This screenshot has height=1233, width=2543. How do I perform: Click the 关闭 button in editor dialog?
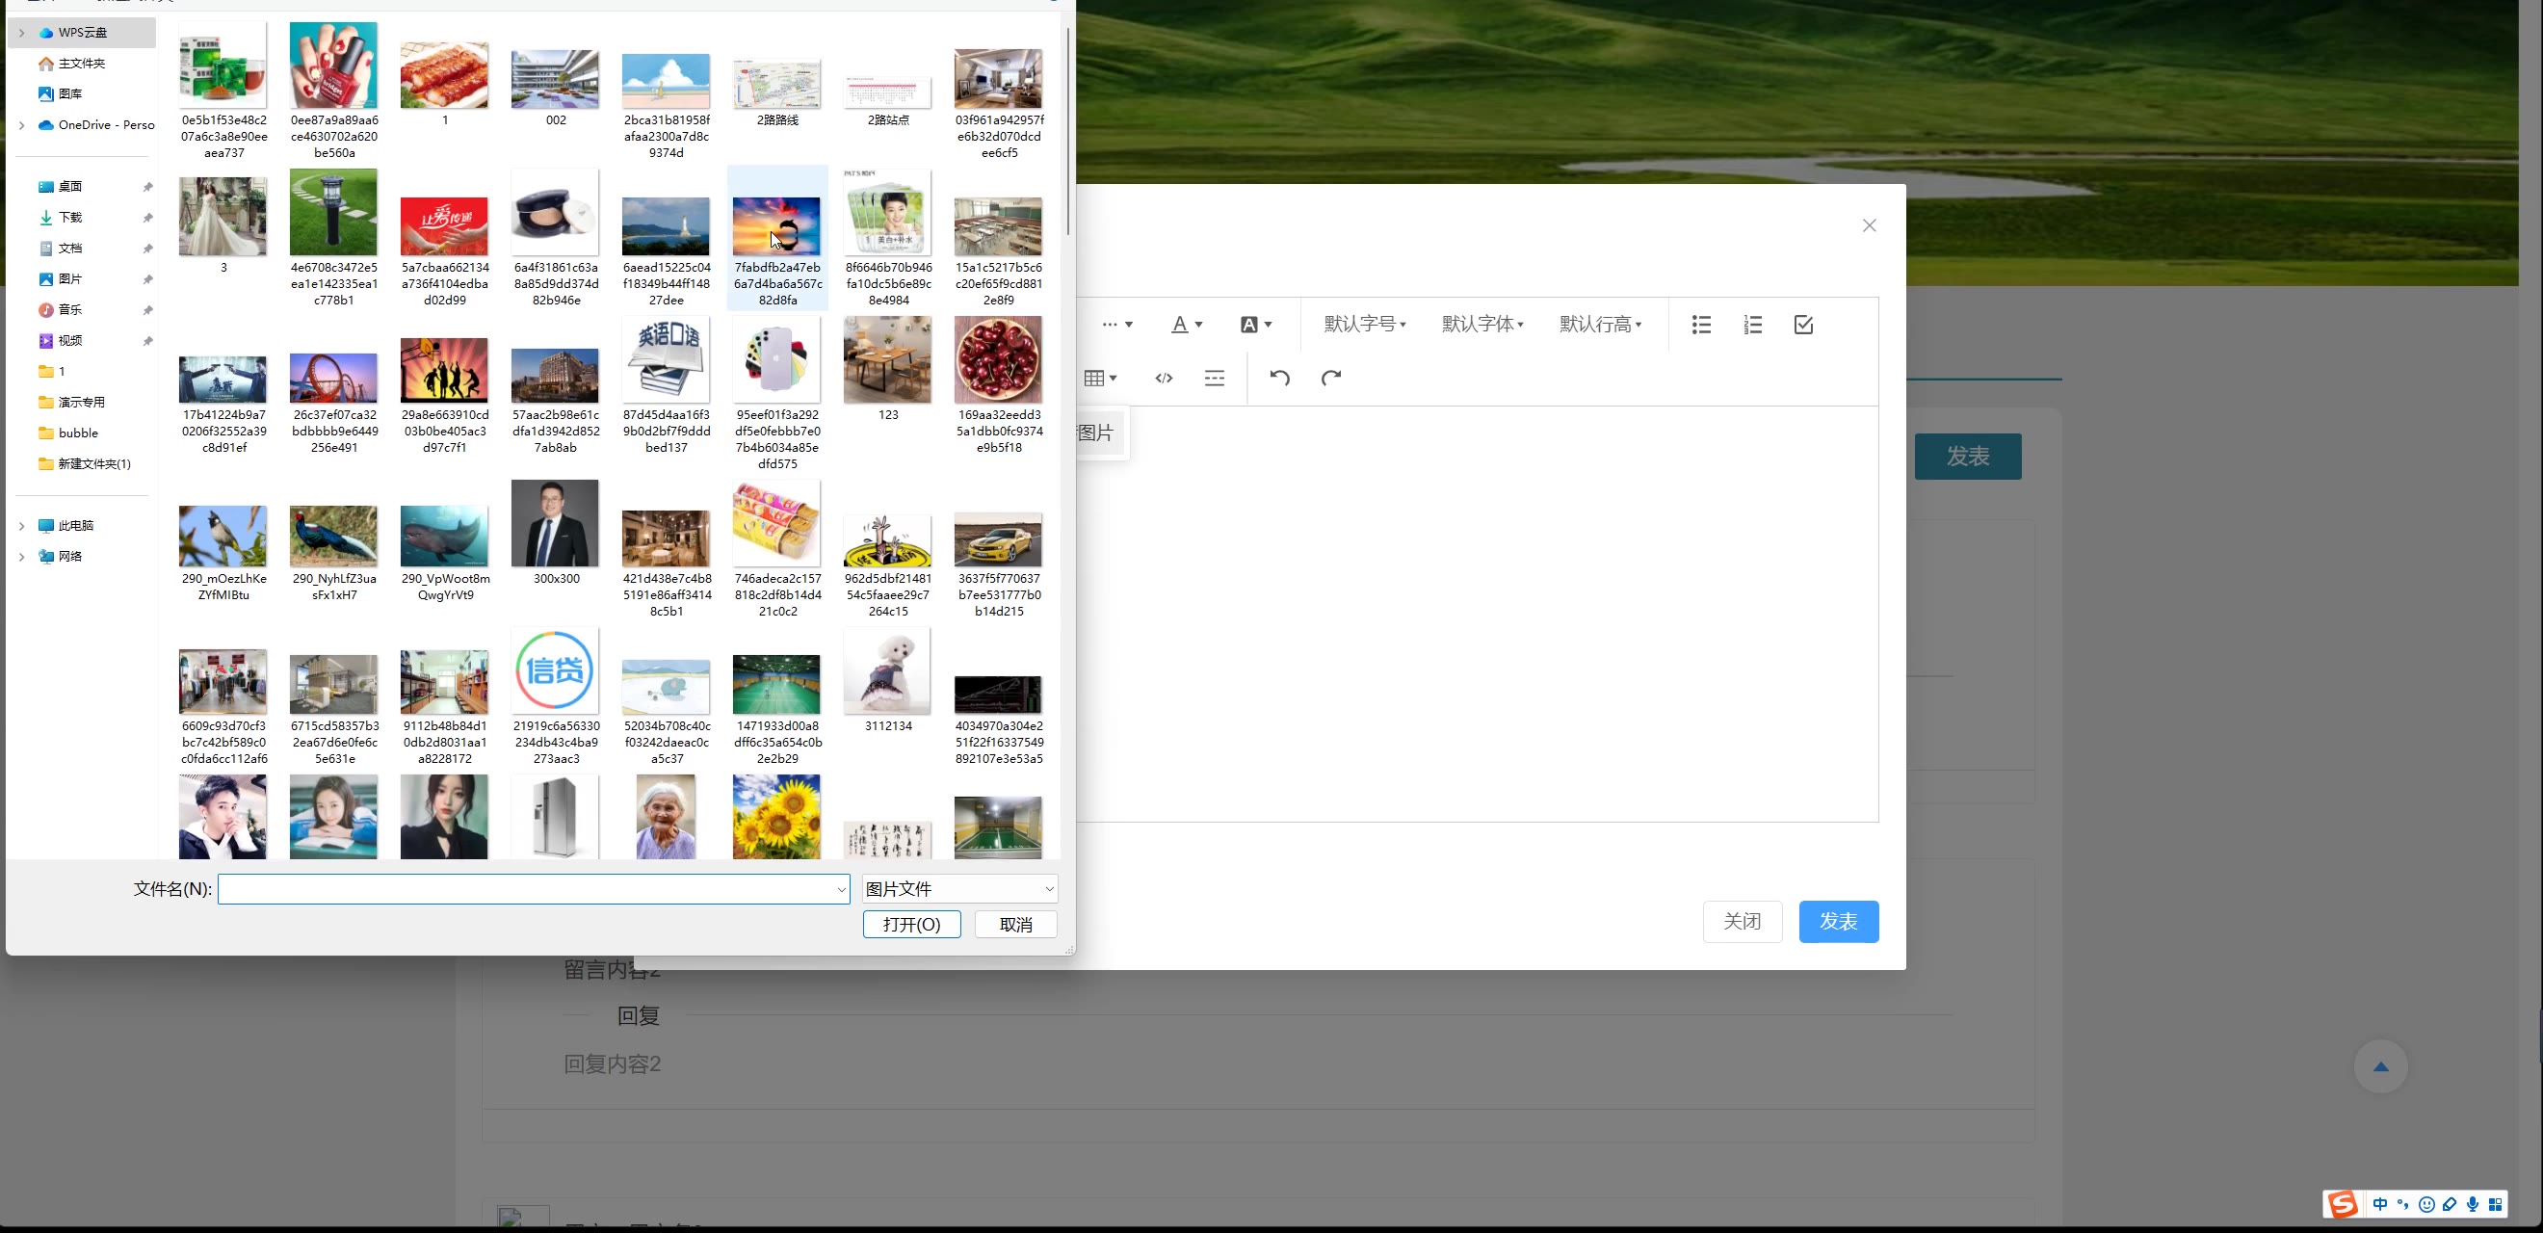[x=1742, y=921]
